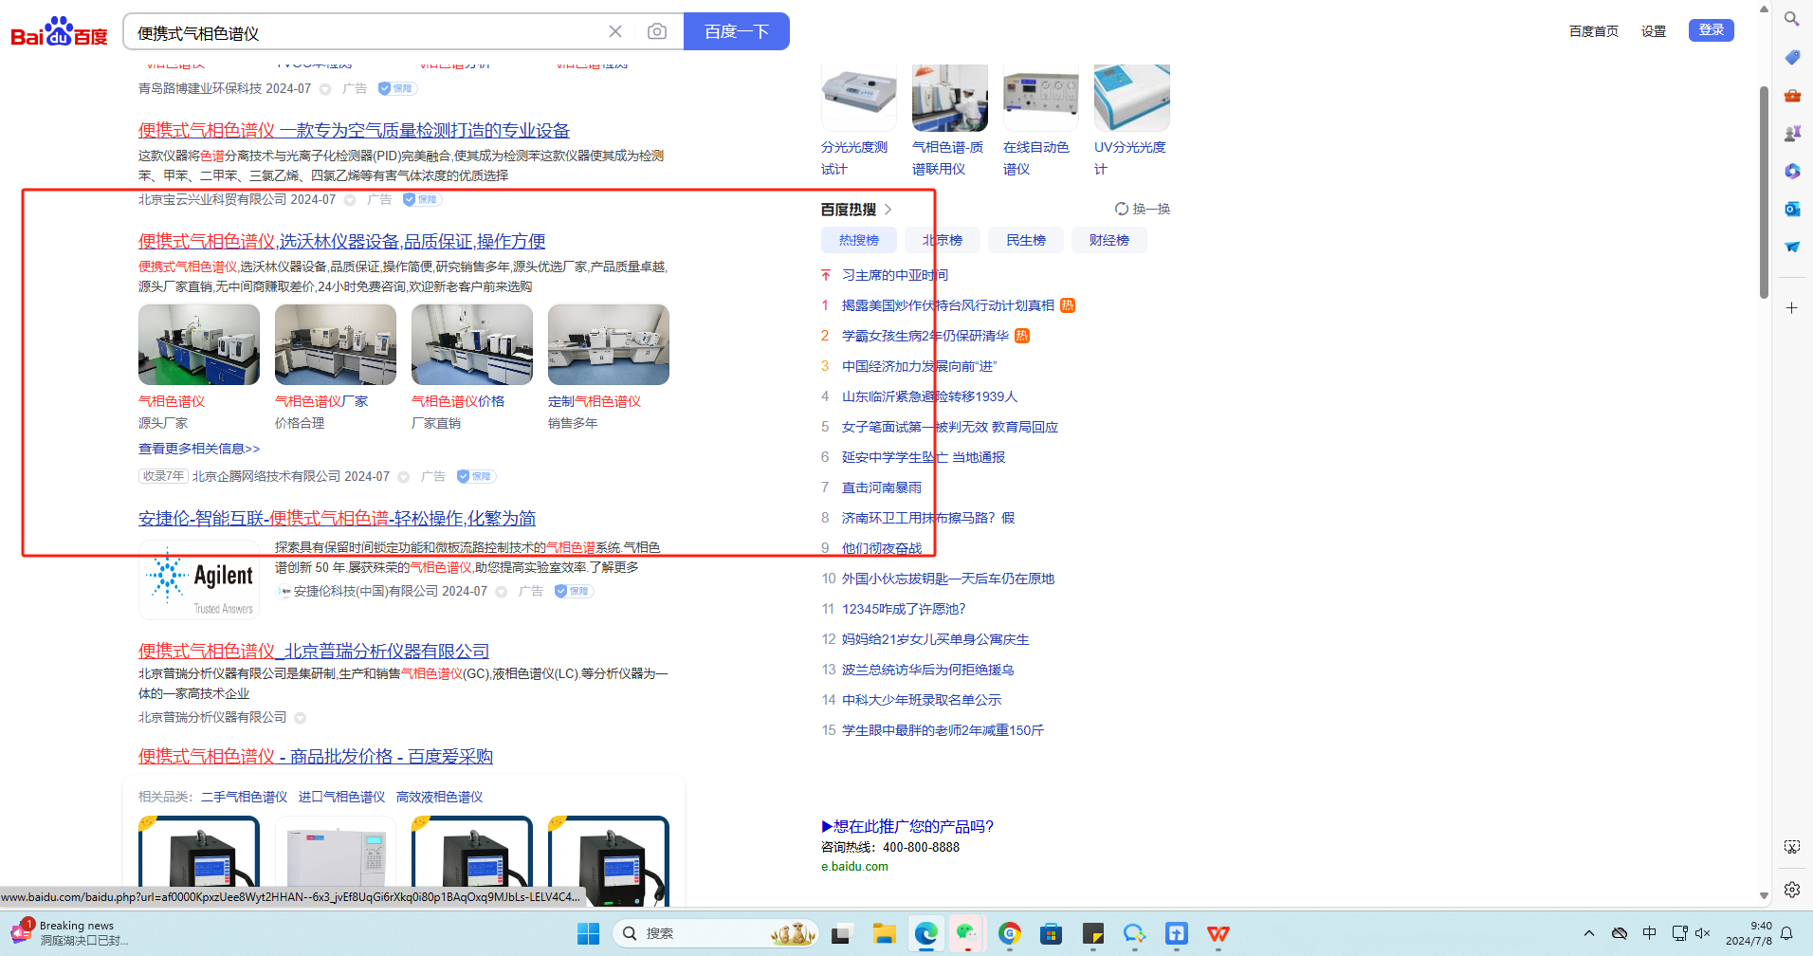Click the 登录 login button
The image size is (1813, 956).
[1711, 30]
